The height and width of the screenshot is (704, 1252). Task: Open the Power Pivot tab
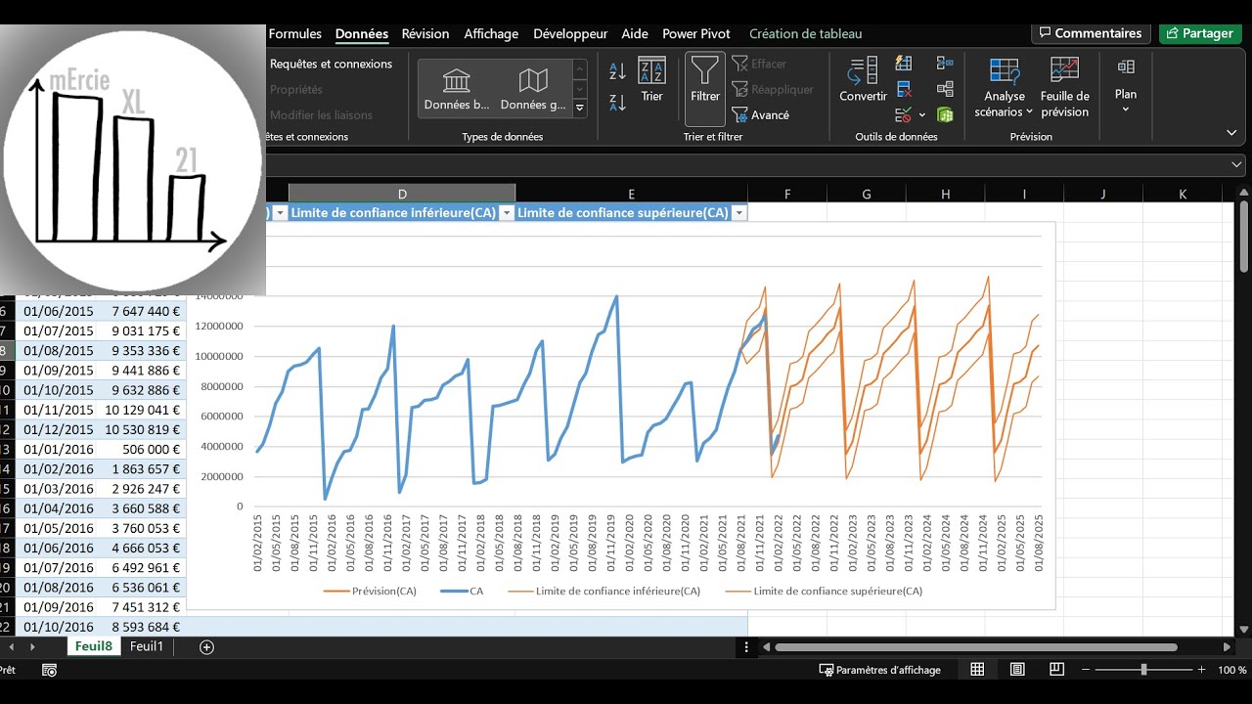click(696, 33)
